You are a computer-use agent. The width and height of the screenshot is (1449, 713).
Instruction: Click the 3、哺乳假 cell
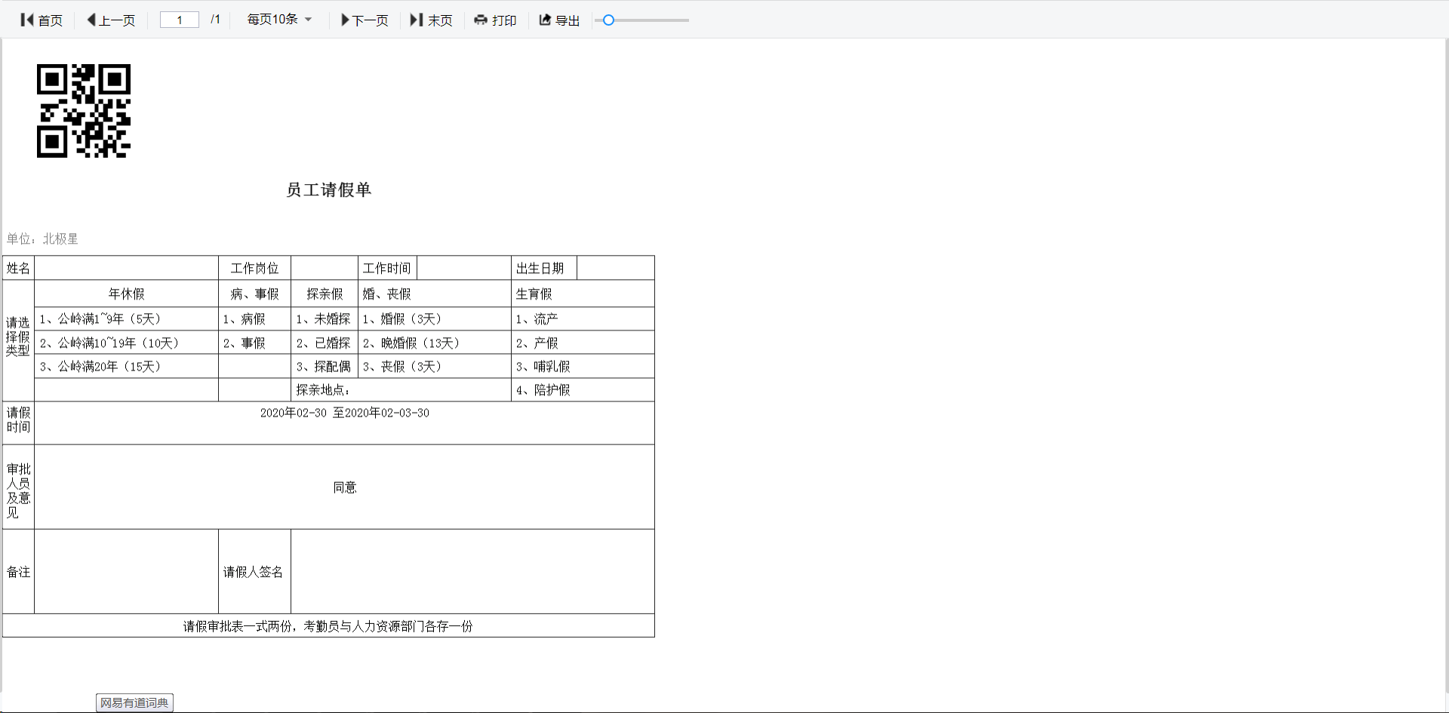point(583,367)
